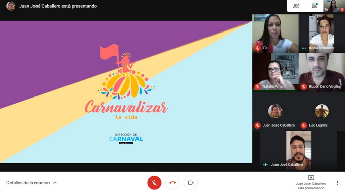The height and width of the screenshot is (194, 345).
Task: Unmute the microphone with the red button
Action: coord(154,182)
